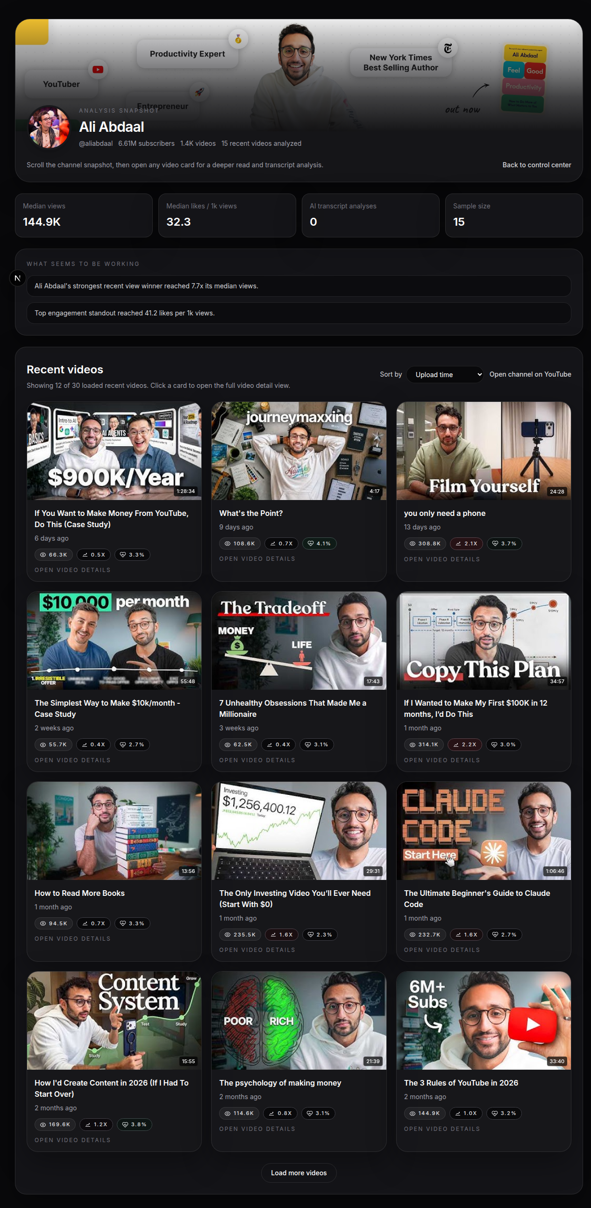Click the 66.3K views eye badge
591x1208 pixels.
pos(53,555)
